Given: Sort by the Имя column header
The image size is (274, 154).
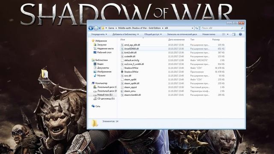Looking at the screenshot, I should click(123, 40).
